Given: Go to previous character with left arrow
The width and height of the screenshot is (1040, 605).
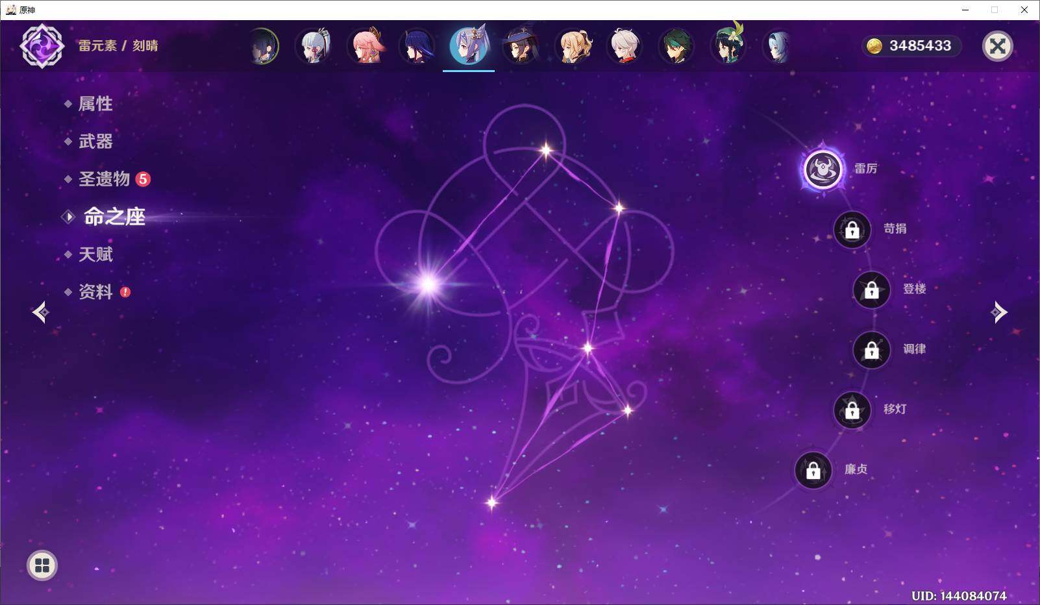Looking at the screenshot, I should (x=40, y=312).
